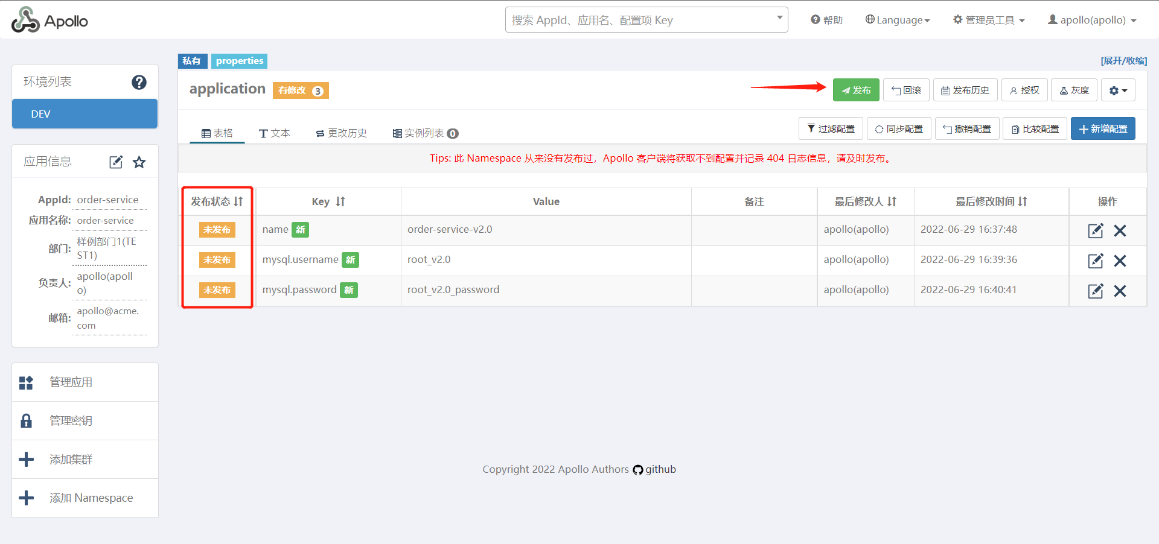Click the 新增配置 button

pyautogui.click(x=1103, y=128)
